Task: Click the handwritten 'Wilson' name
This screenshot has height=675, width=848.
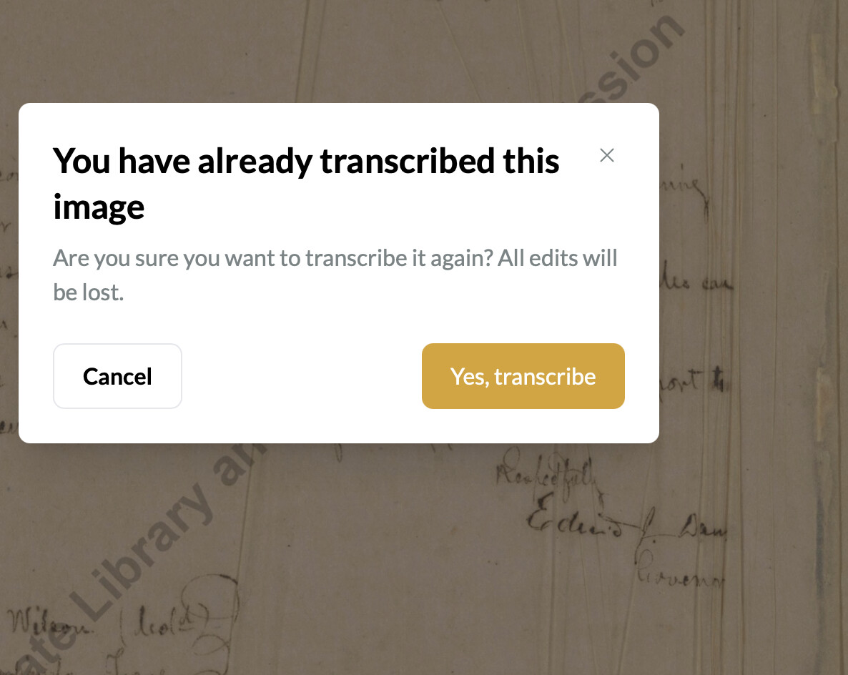Action: point(50,622)
